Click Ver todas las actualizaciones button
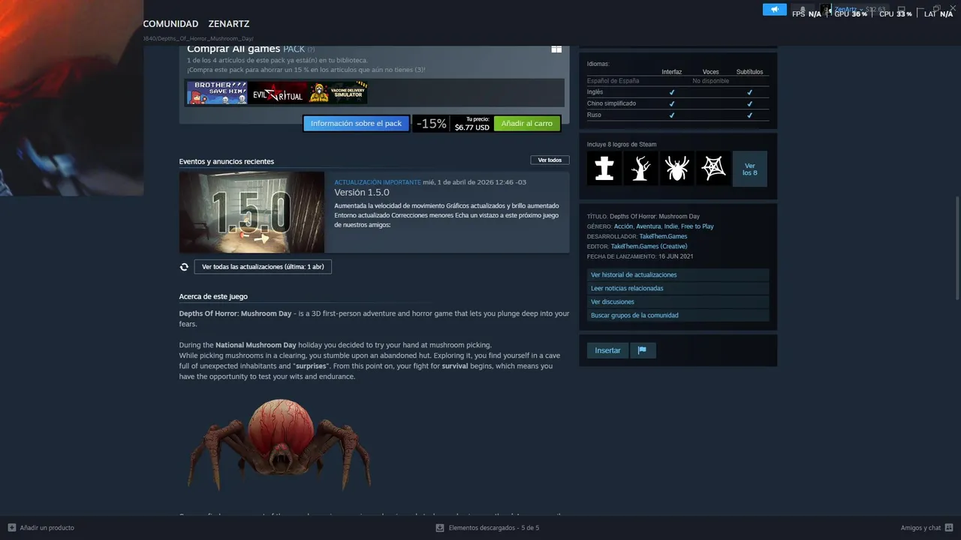Screen dimensions: 961x540 coord(263,267)
